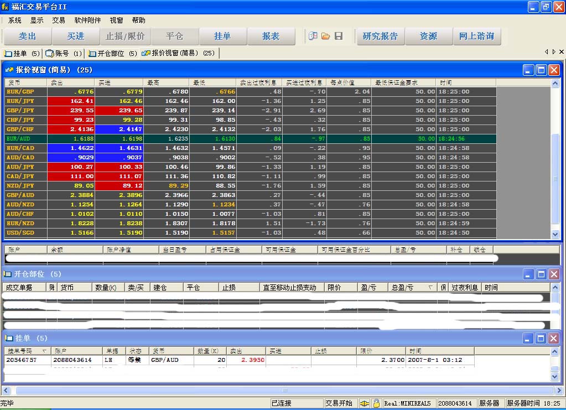
Task: Click the left tab scroll arrow near the tab bar
Action: (x=547, y=51)
